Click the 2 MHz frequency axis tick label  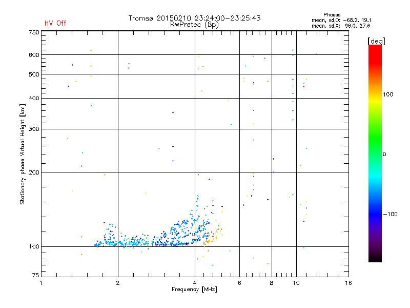[118, 283]
